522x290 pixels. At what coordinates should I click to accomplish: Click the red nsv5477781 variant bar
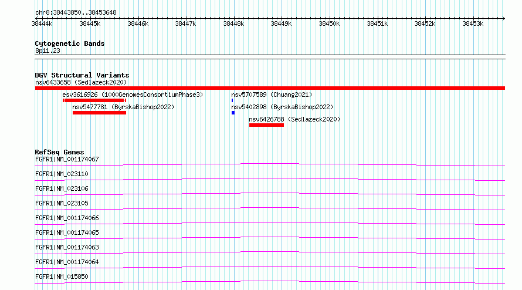click(x=99, y=113)
